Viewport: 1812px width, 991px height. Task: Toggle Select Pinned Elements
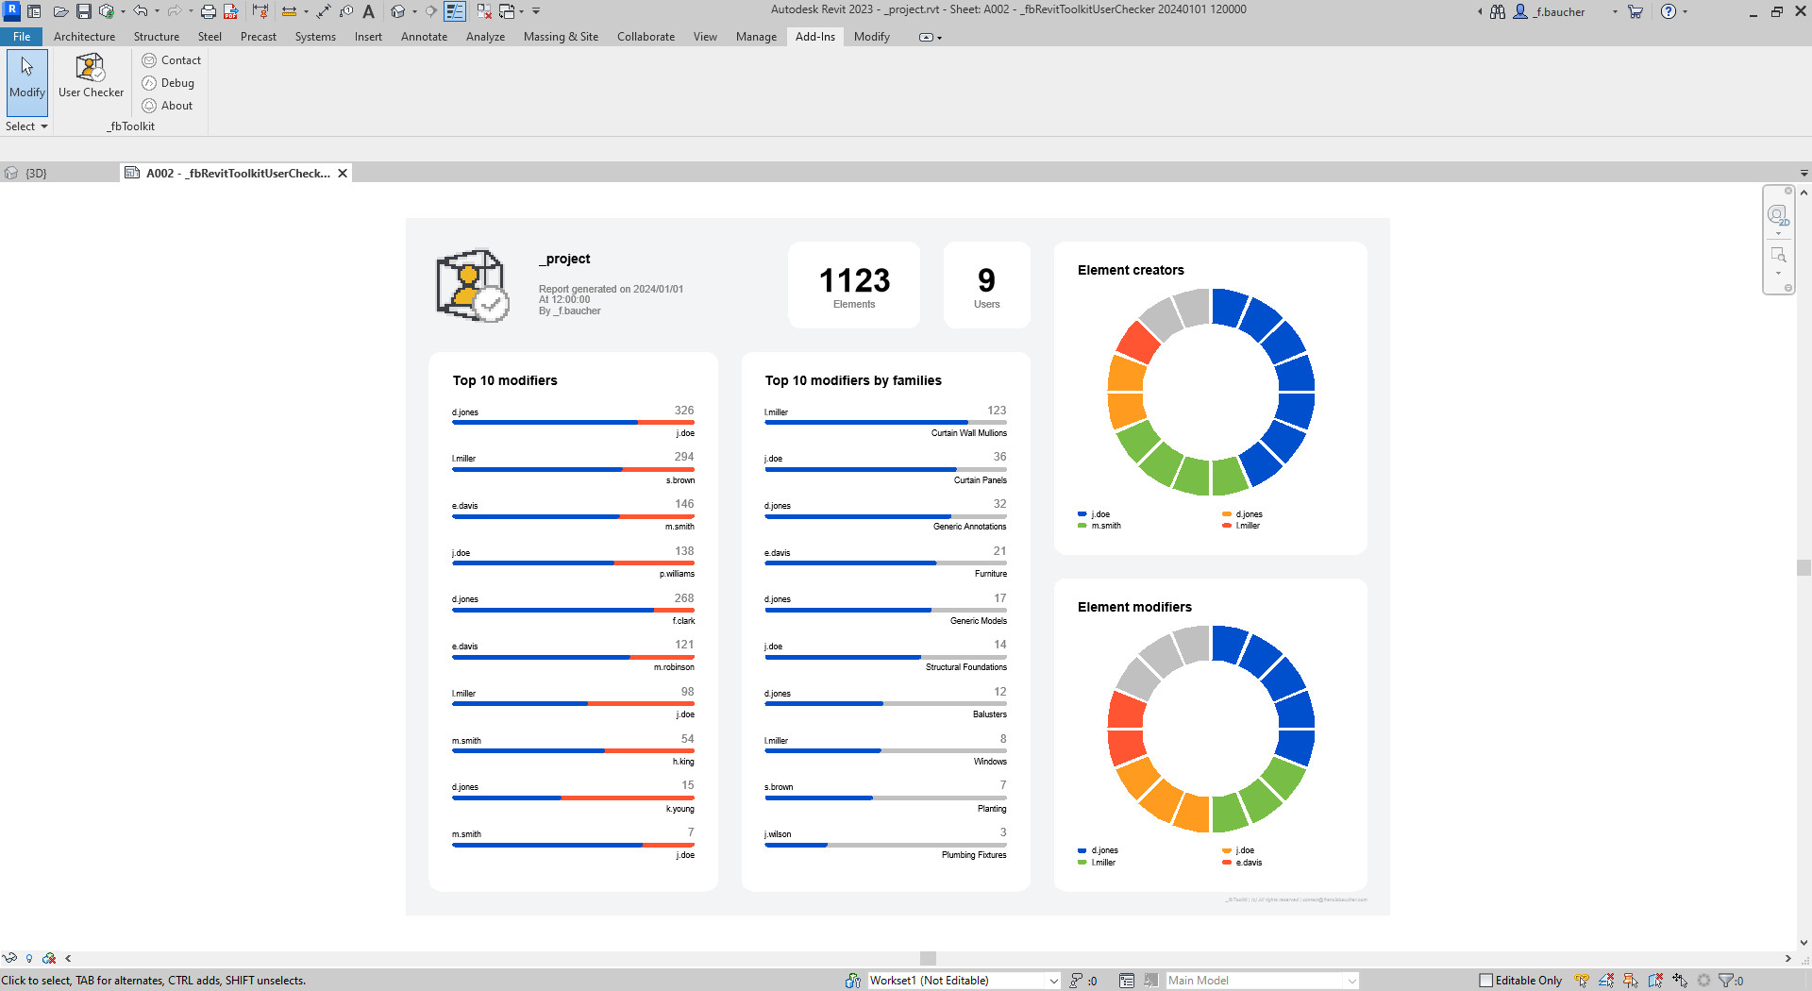[x=1631, y=981]
